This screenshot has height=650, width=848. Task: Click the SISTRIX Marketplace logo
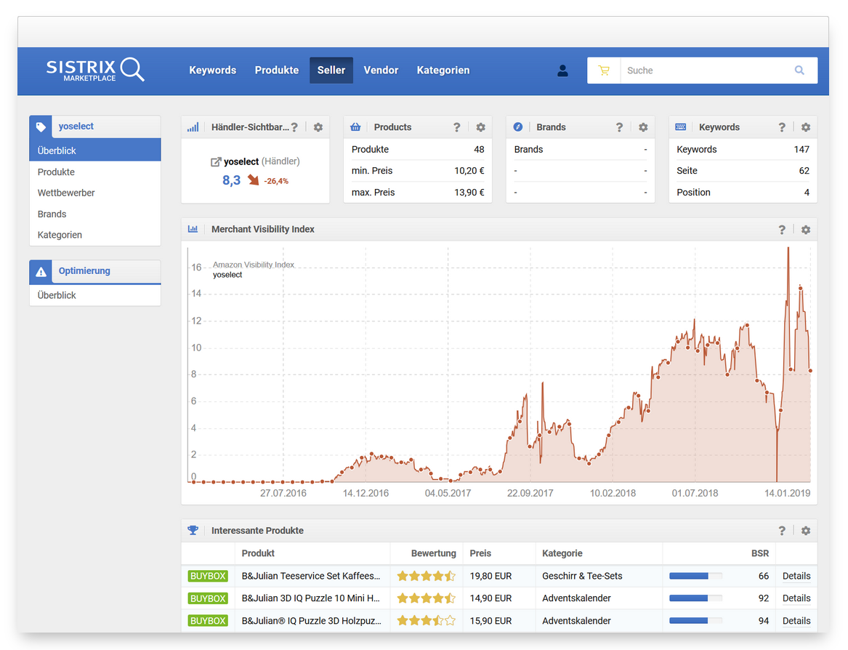point(95,70)
